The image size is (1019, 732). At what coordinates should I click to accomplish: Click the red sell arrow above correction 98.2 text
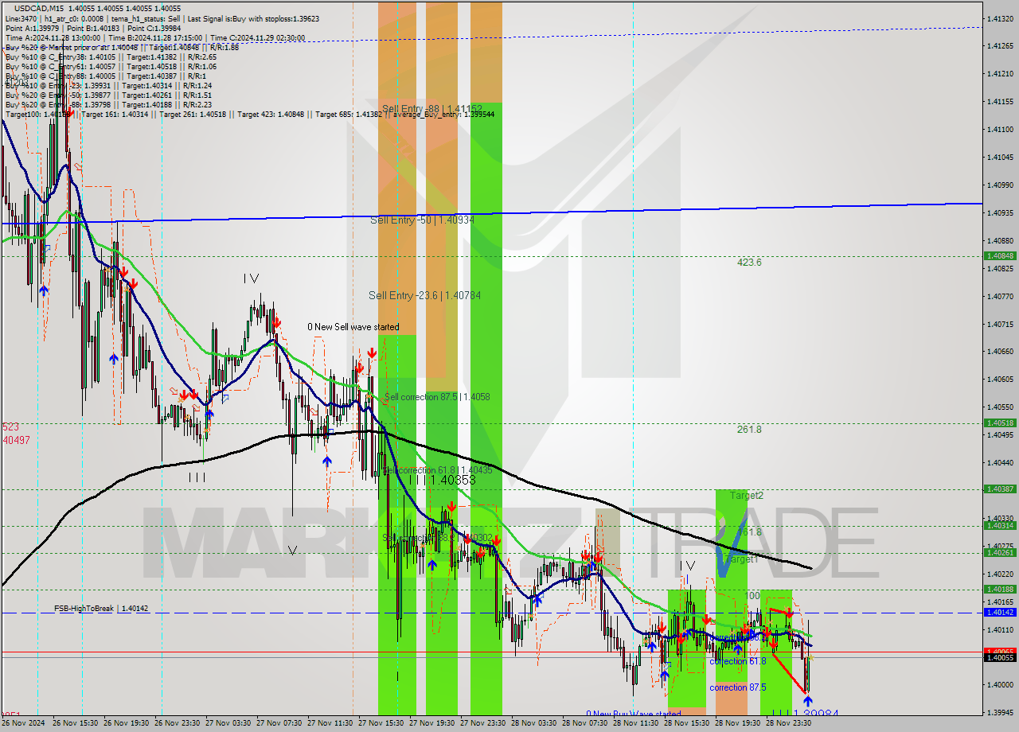coord(745,630)
